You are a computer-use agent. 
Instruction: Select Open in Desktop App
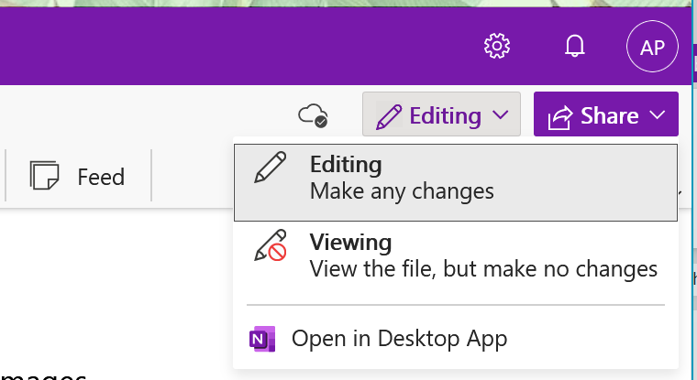tap(399, 339)
